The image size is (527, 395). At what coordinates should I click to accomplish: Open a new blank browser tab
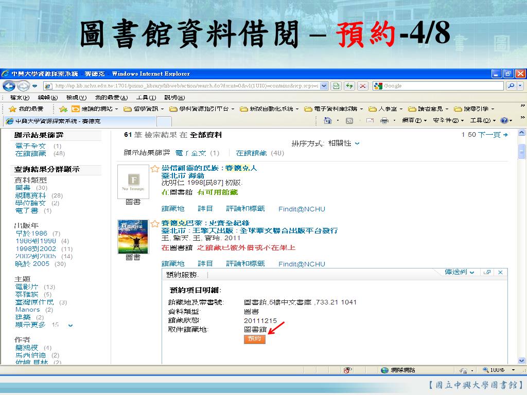164,121
